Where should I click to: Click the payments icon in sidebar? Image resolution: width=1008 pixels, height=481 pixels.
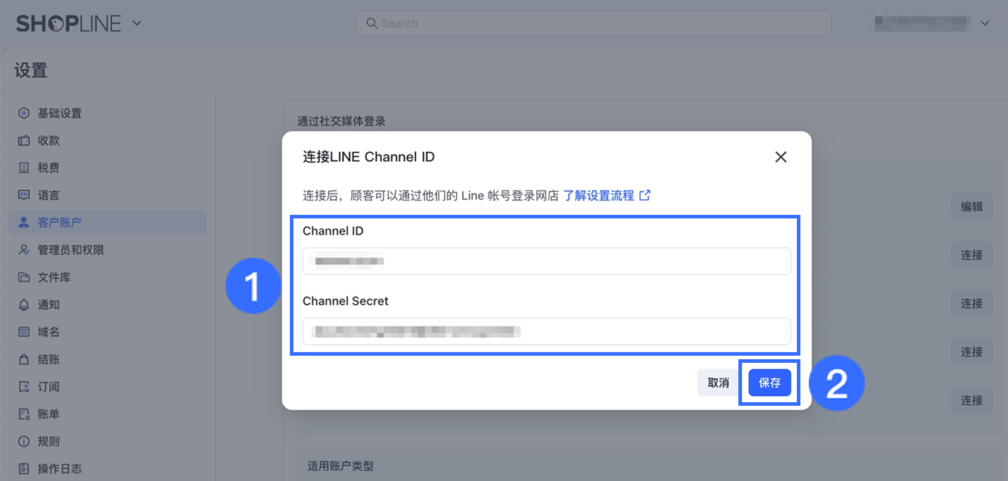(x=24, y=141)
